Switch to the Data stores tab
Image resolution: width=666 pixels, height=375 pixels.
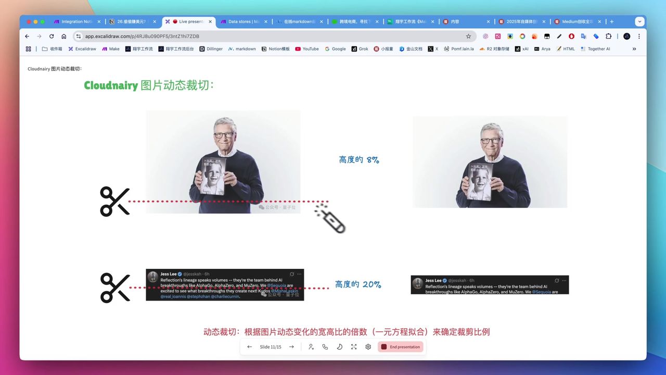click(242, 21)
